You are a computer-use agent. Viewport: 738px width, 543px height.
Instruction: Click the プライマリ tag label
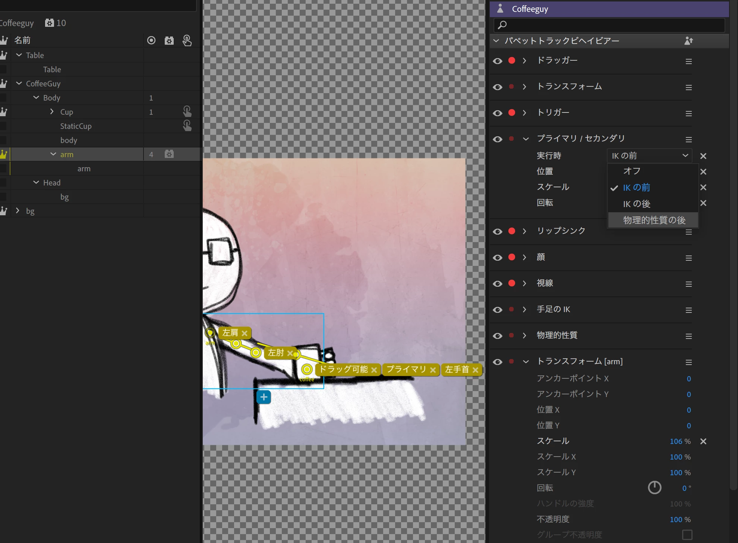pyautogui.click(x=406, y=369)
